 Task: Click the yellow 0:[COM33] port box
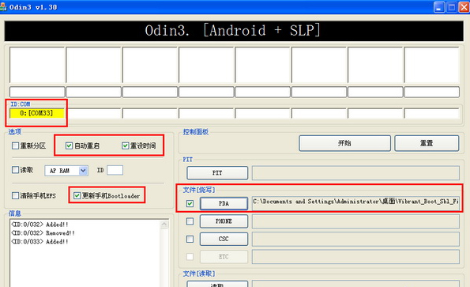(x=37, y=113)
